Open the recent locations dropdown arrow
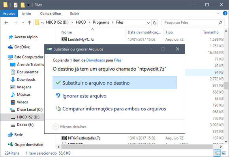This screenshot has width=229, height=157. [x=23, y=22]
